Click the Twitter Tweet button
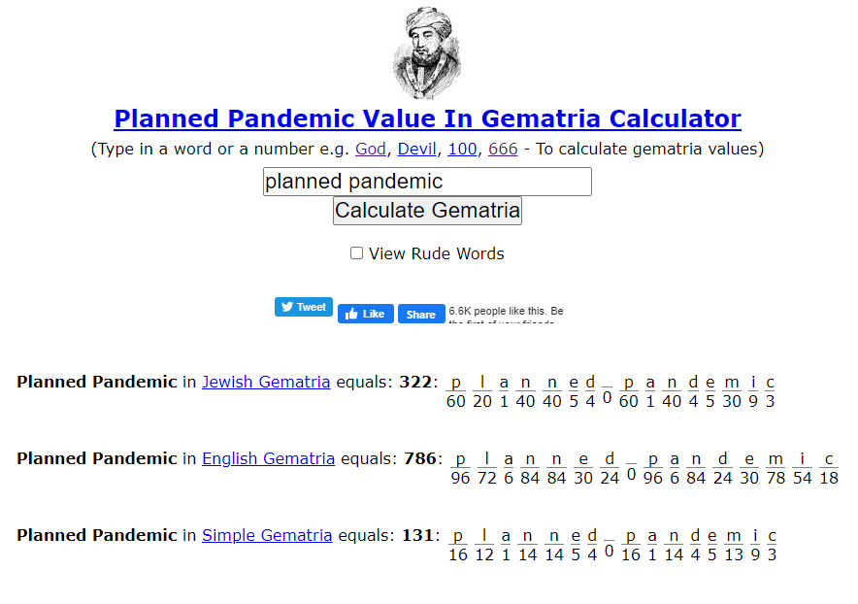 tap(303, 307)
